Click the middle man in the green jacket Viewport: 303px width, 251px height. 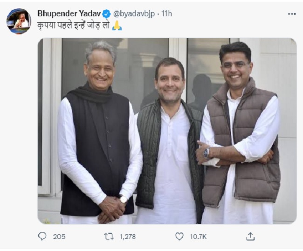pos(169,139)
